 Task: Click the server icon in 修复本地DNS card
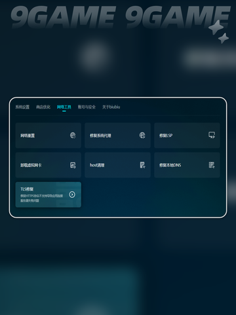point(212,165)
